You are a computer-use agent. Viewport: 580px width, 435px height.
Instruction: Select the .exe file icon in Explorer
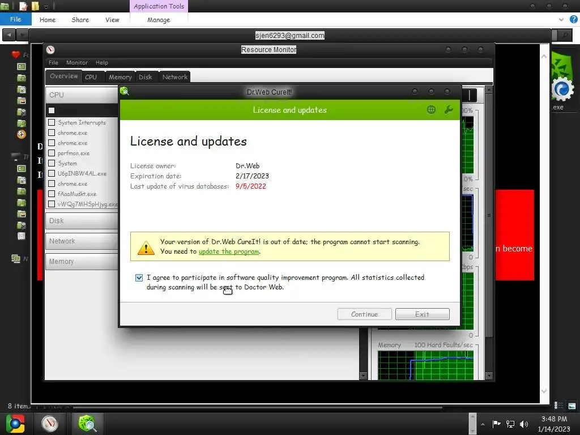pyautogui.click(x=562, y=80)
